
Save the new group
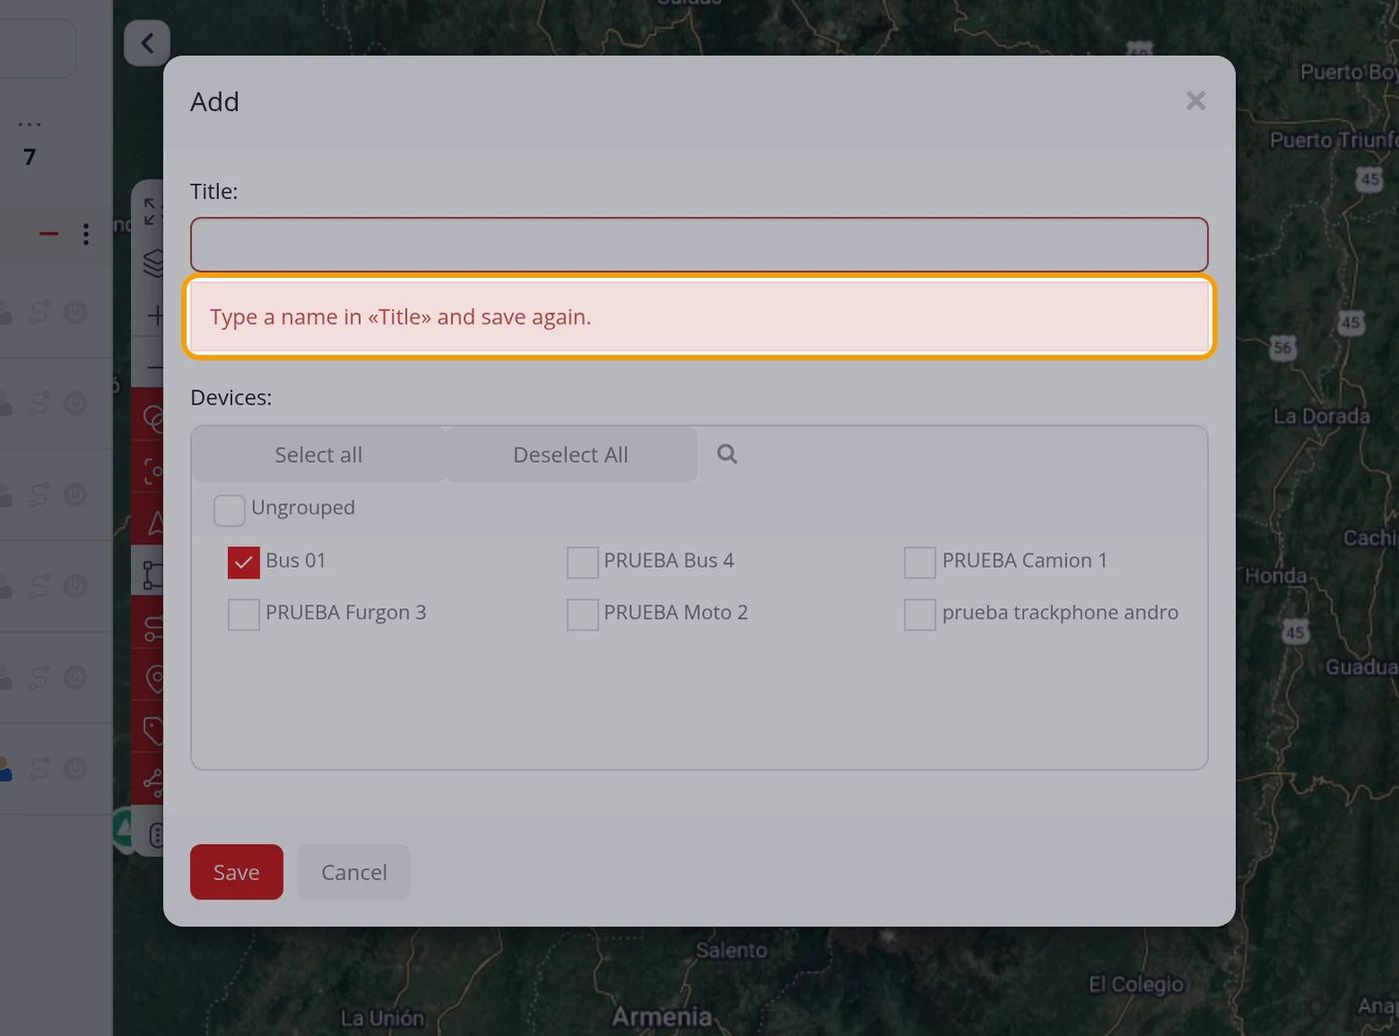pyautogui.click(x=237, y=872)
